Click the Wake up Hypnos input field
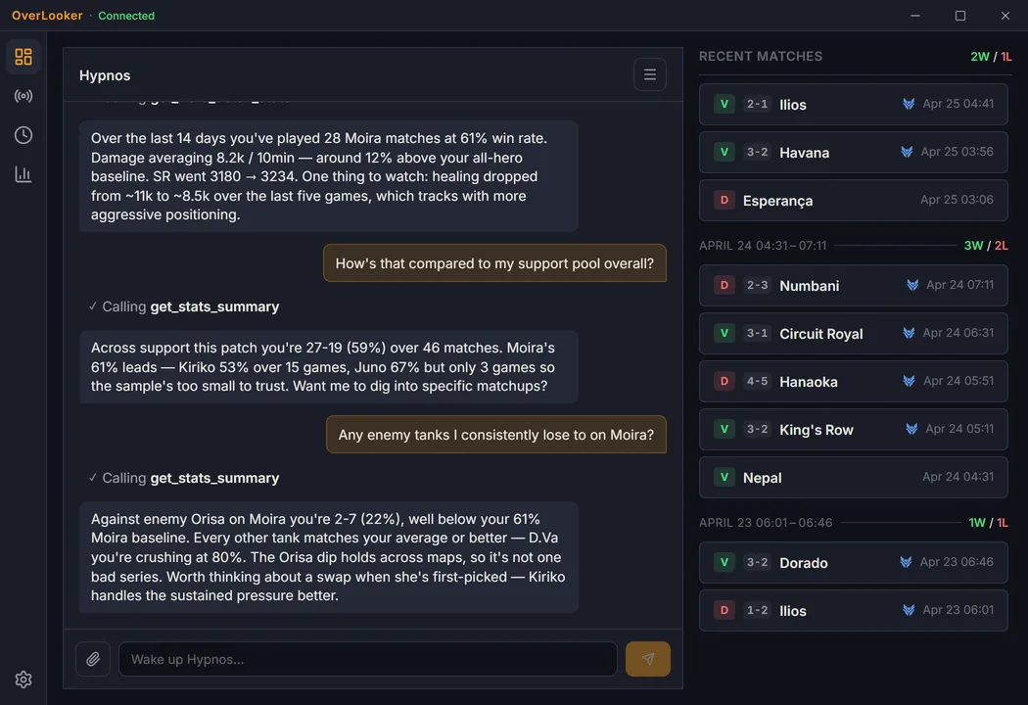This screenshot has height=705, width=1028. 367,659
